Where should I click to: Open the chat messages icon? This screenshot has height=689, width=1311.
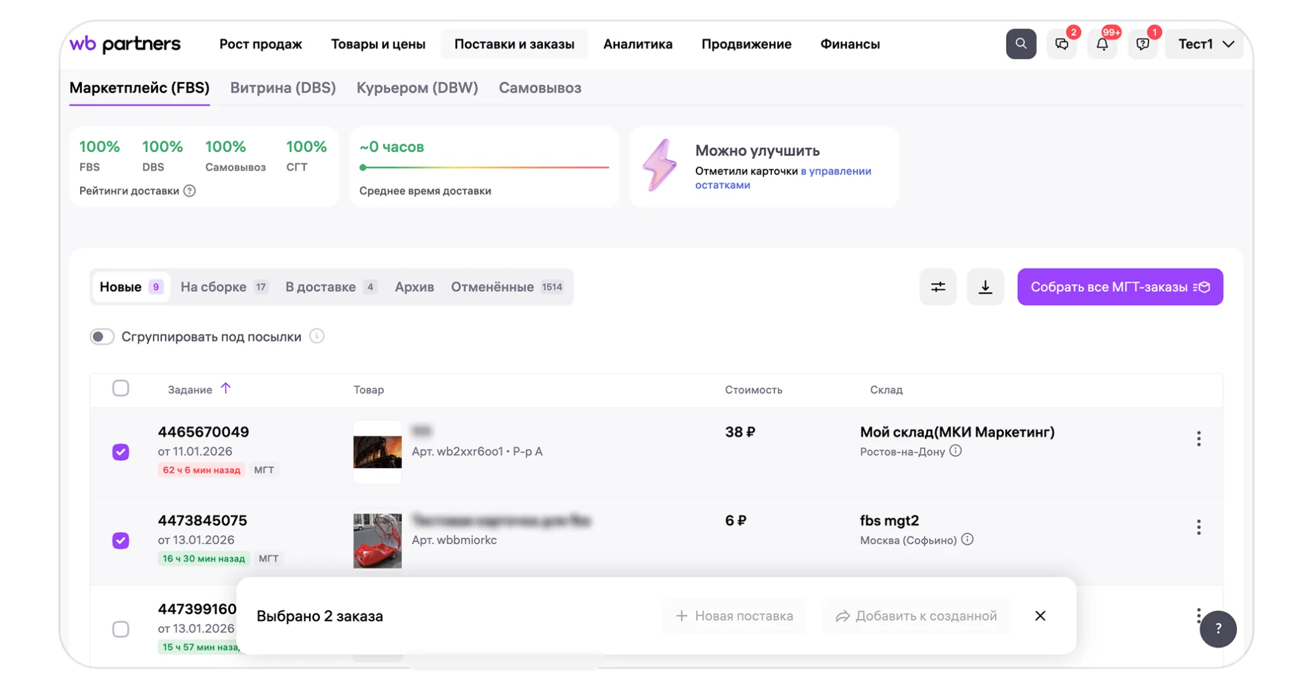pyautogui.click(x=1061, y=44)
